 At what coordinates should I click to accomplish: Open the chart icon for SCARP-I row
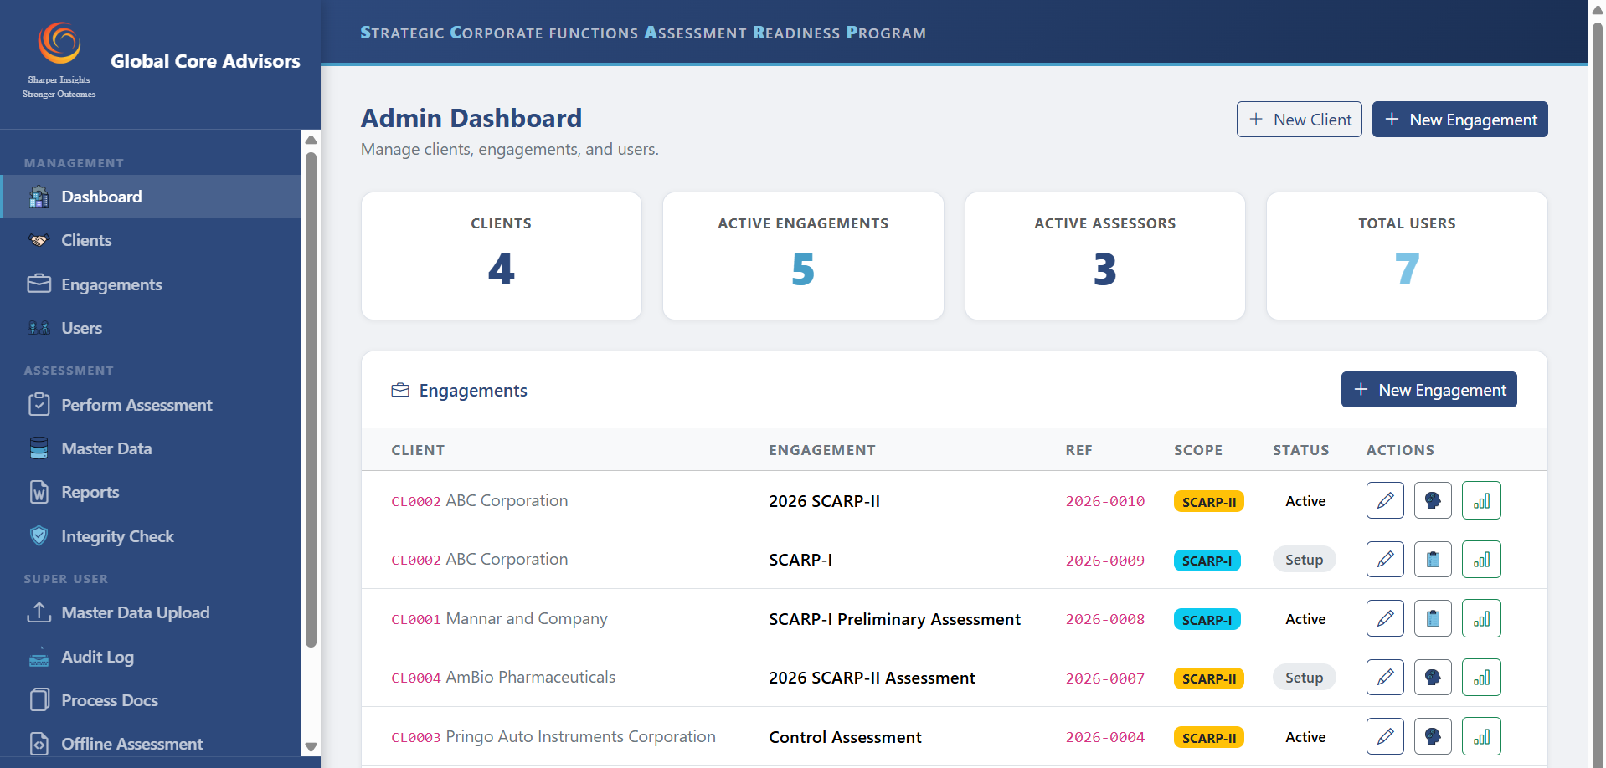click(1481, 560)
